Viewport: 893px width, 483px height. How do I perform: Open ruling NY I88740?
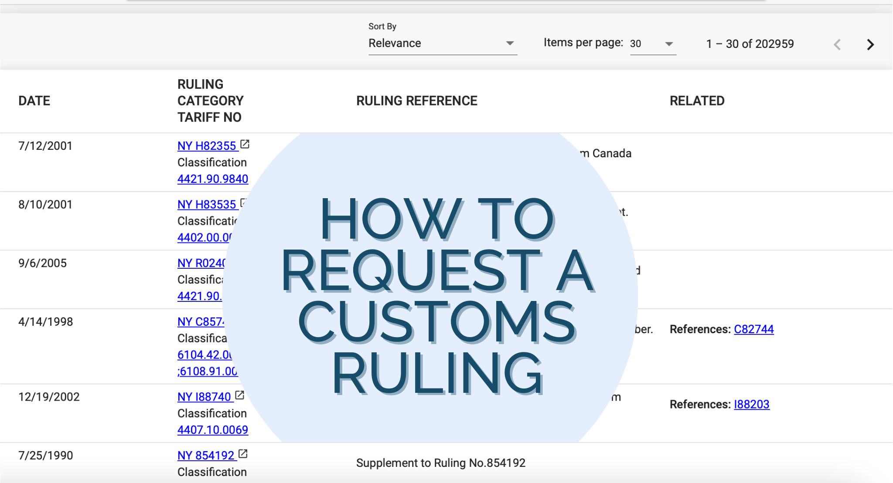pos(204,397)
